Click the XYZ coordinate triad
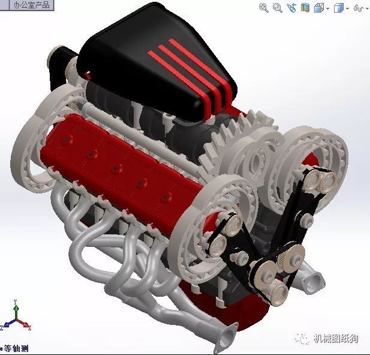 point(15,316)
